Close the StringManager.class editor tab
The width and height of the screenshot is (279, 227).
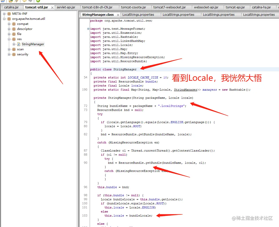click(x=118, y=15)
